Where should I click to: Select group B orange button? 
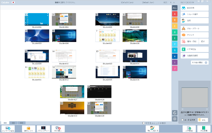click(x=175, y=20)
